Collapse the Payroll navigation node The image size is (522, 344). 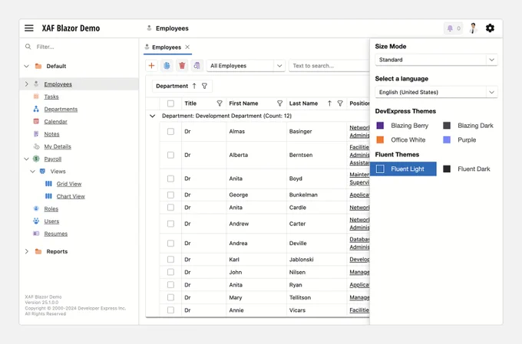(x=27, y=159)
